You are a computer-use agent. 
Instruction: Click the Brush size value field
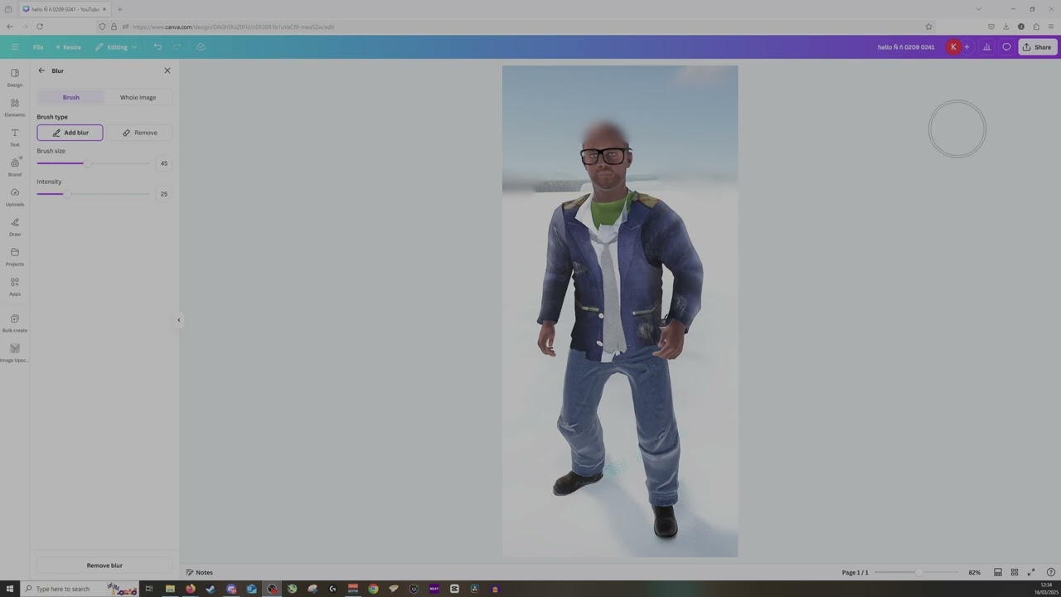coord(164,163)
